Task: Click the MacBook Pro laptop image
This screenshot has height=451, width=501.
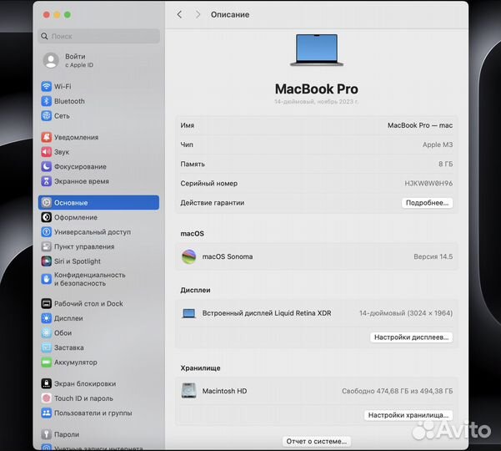Action: point(317,50)
